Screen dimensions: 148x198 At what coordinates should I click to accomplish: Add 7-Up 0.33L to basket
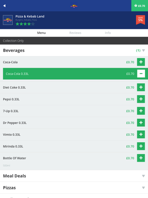pyautogui.click(x=141, y=111)
